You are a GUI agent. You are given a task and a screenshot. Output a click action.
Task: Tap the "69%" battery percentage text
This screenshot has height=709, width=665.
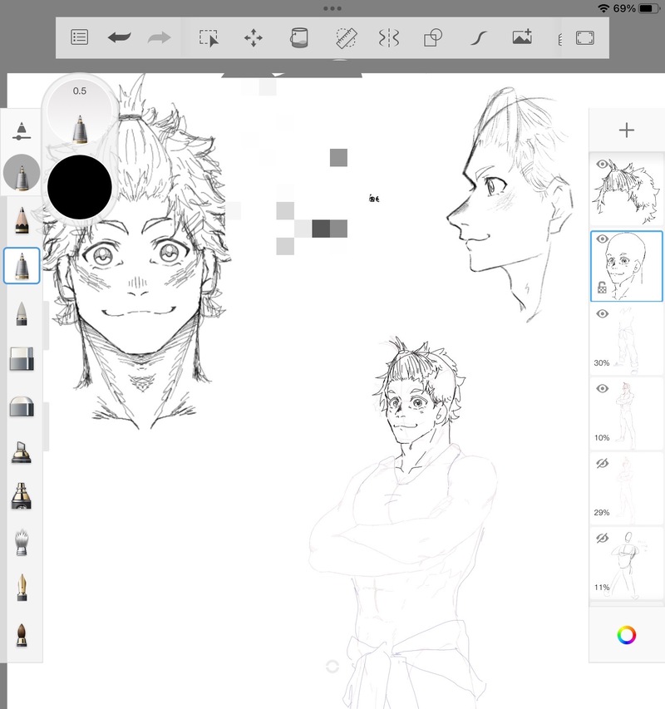pyautogui.click(x=624, y=8)
